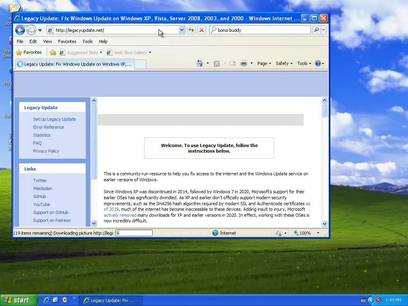Select the Legacy Update page tab

pyautogui.click(x=75, y=64)
